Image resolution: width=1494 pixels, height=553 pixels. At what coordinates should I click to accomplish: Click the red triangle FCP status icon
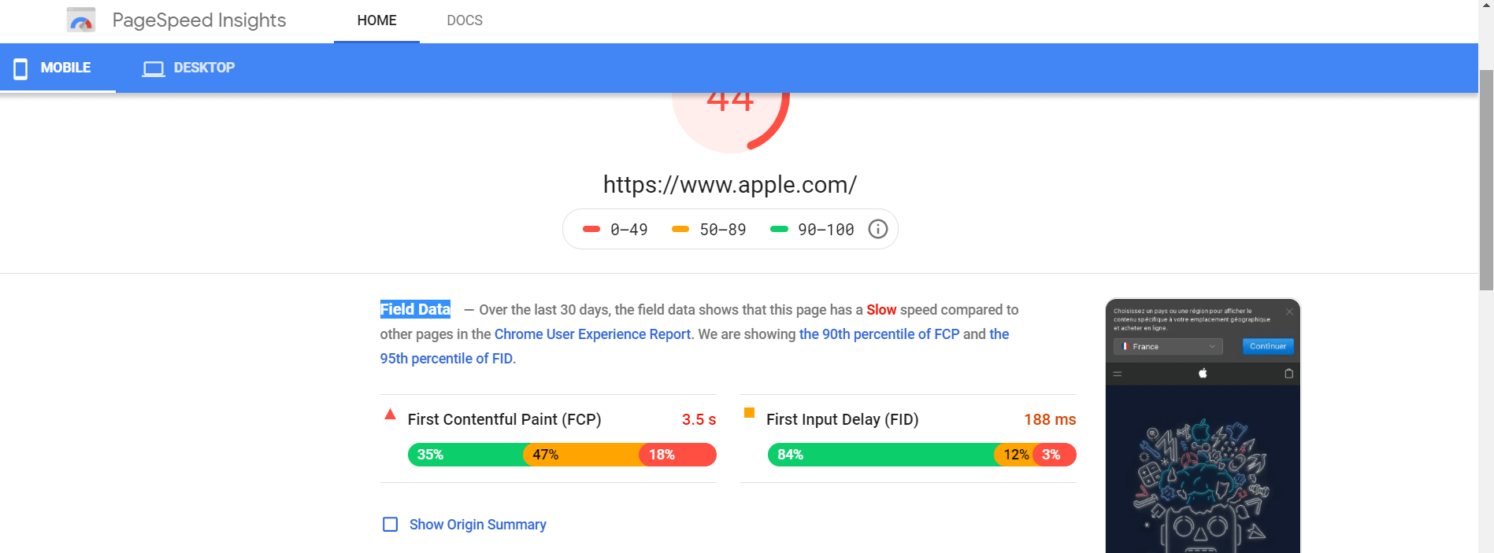(390, 414)
